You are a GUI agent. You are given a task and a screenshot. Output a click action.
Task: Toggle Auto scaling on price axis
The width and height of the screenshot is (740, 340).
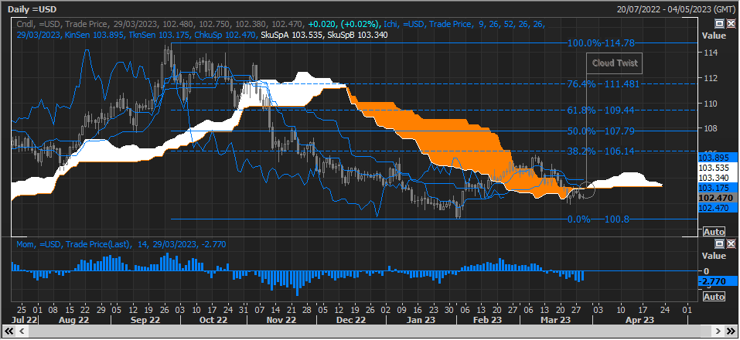click(x=714, y=232)
